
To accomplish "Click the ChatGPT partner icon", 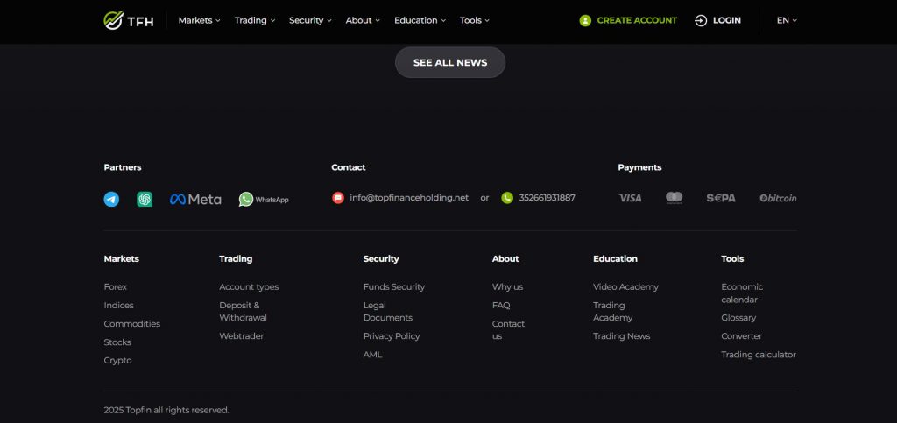I will click(x=145, y=199).
